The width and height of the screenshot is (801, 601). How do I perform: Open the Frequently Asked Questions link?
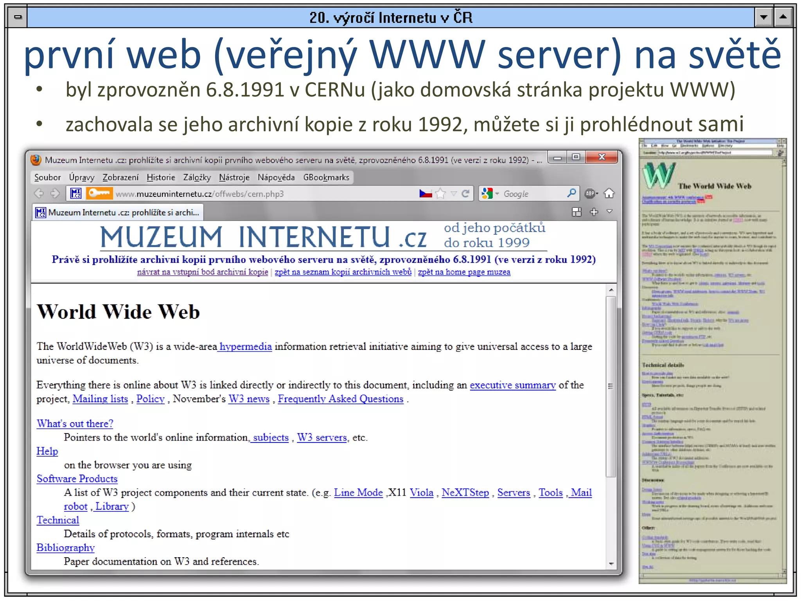click(x=340, y=399)
